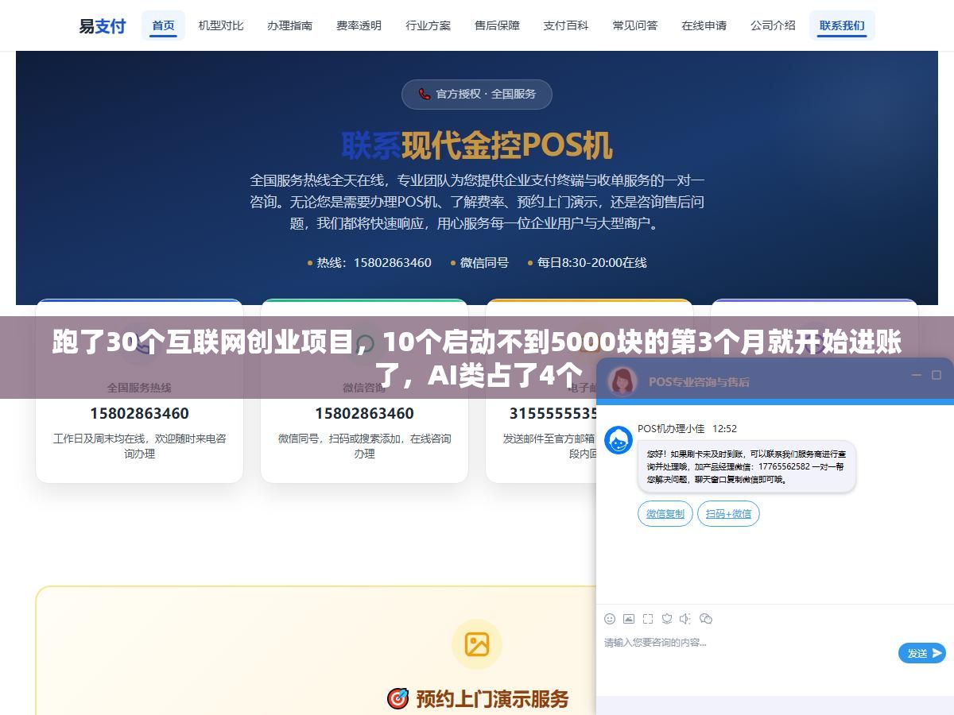
Task: Click the email card number 3155555535
Action: pyautogui.click(x=552, y=413)
